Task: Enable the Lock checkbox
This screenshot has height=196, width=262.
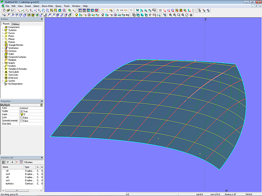Action: click(x=21, y=118)
